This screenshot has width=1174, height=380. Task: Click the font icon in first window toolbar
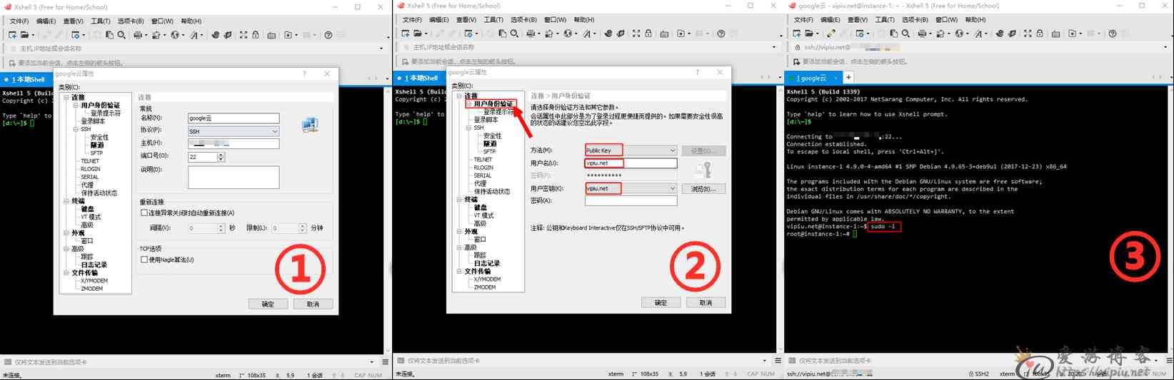pos(194,35)
